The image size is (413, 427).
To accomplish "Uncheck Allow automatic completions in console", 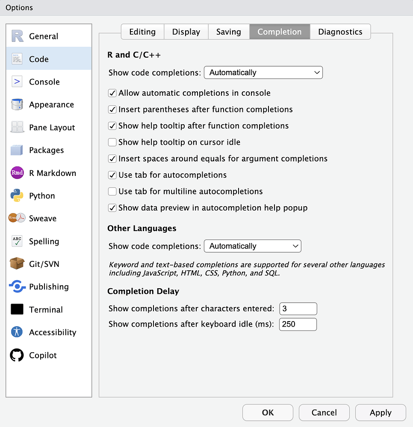I will pyautogui.click(x=112, y=93).
